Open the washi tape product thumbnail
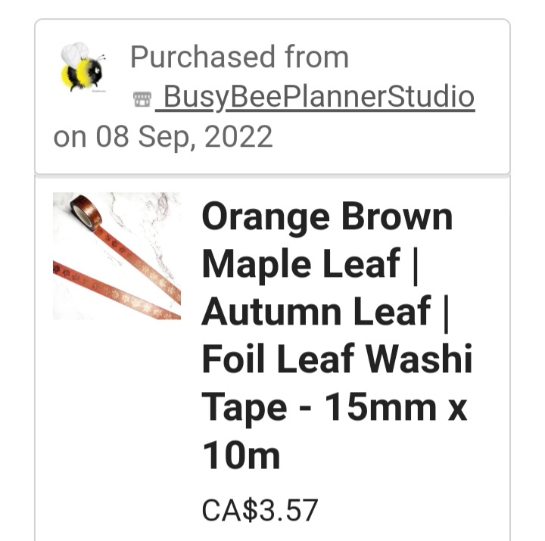This screenshot has width=545, height=541. [117, 256]
